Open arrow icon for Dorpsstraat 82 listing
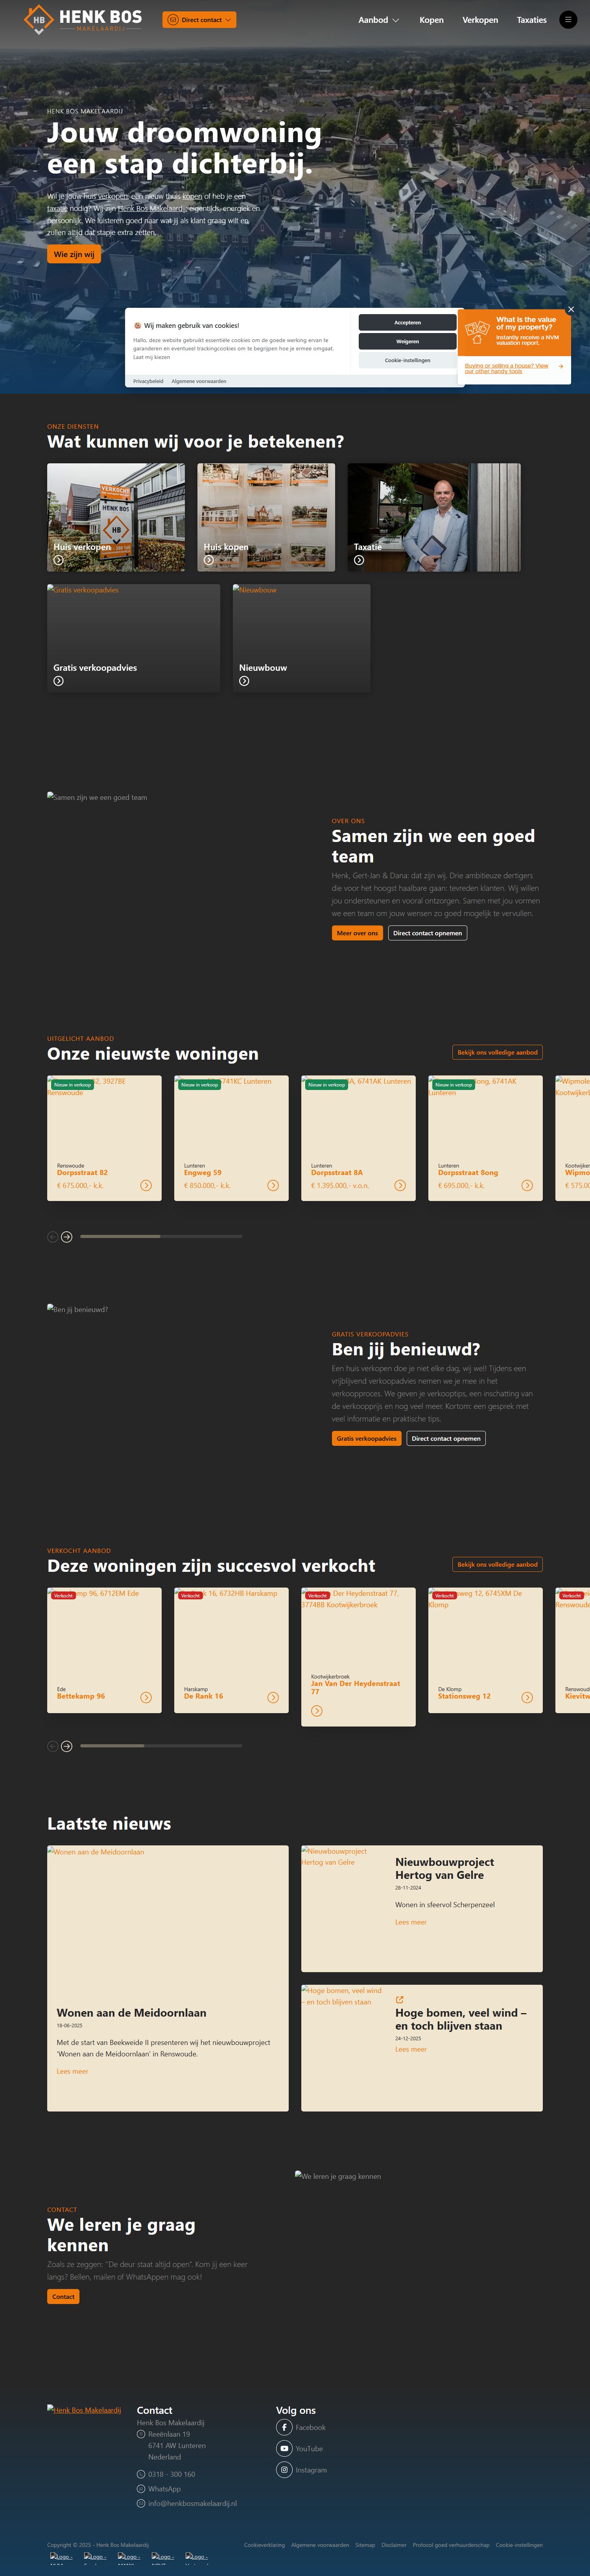Viewport: 590px width, 2576px height. pos(146,1185)
